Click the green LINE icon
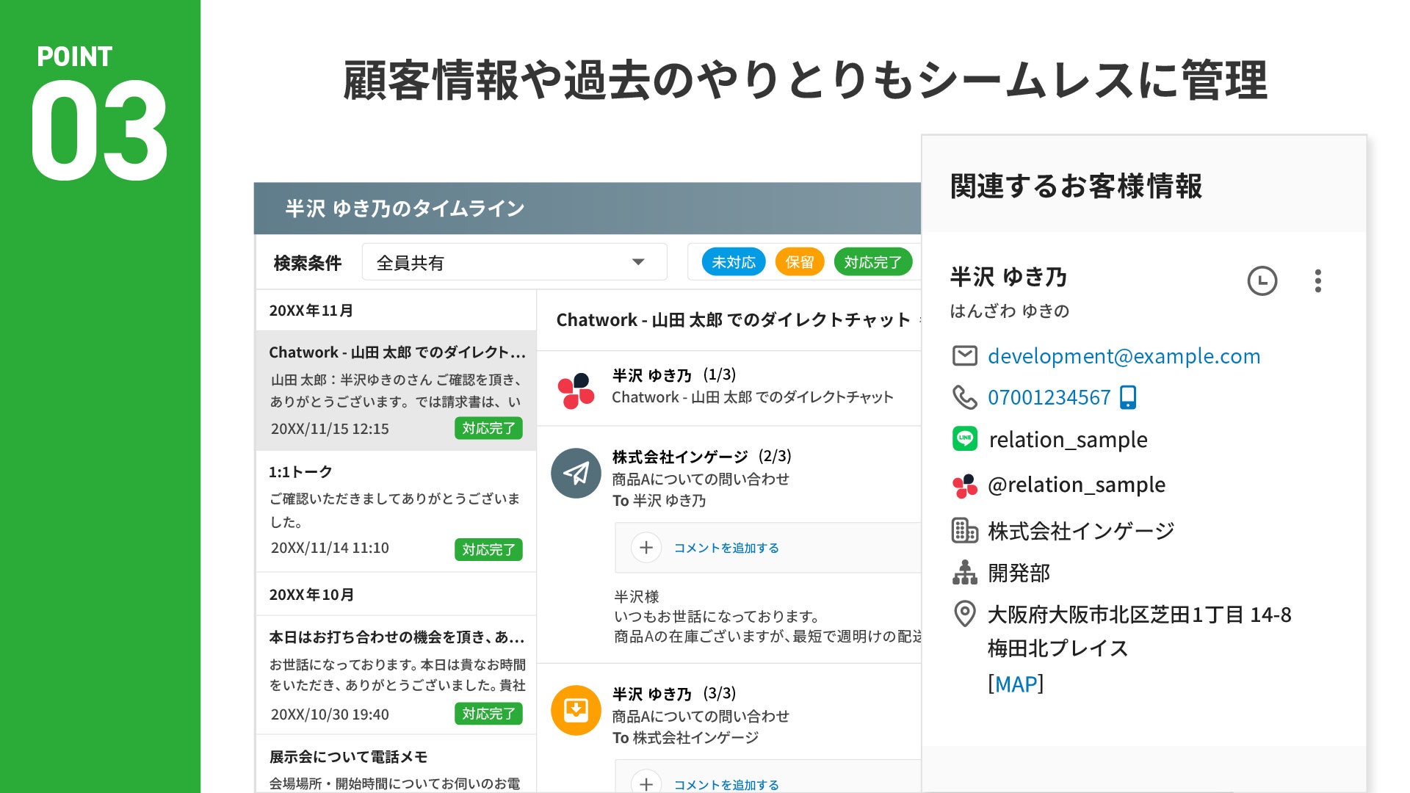 point(964,438)
